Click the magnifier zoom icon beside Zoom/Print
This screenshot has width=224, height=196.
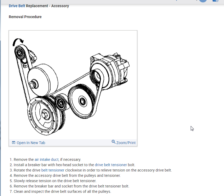pos(113,142)
